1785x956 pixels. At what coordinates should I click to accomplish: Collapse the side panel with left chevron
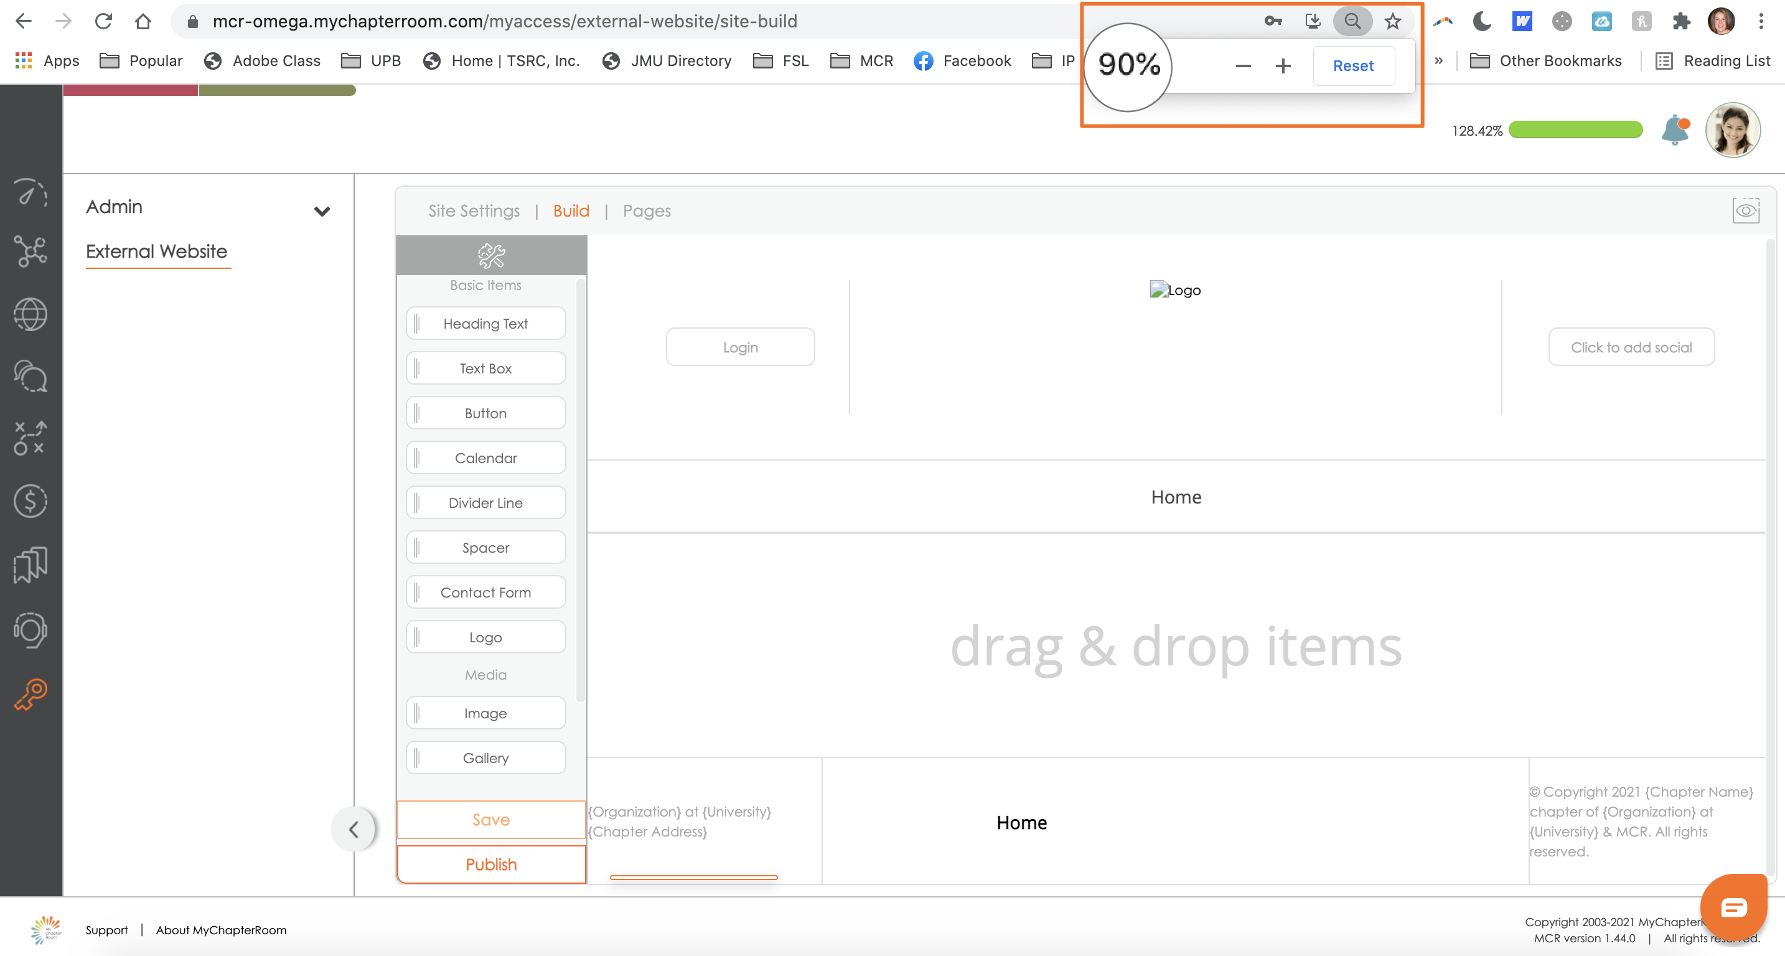[354, 829]
